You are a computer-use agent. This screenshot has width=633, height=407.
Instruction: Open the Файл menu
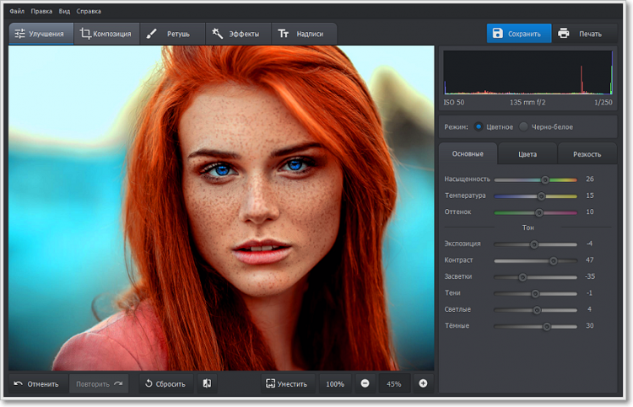point(17,11)
